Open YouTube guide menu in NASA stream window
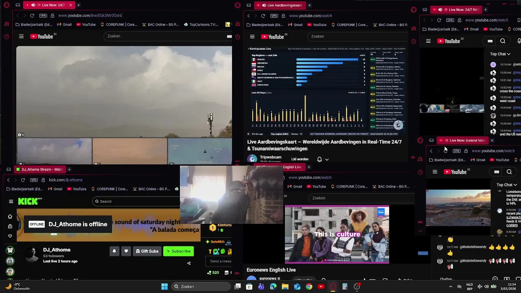This screenshot has width=521, height=293. [428, 41]
